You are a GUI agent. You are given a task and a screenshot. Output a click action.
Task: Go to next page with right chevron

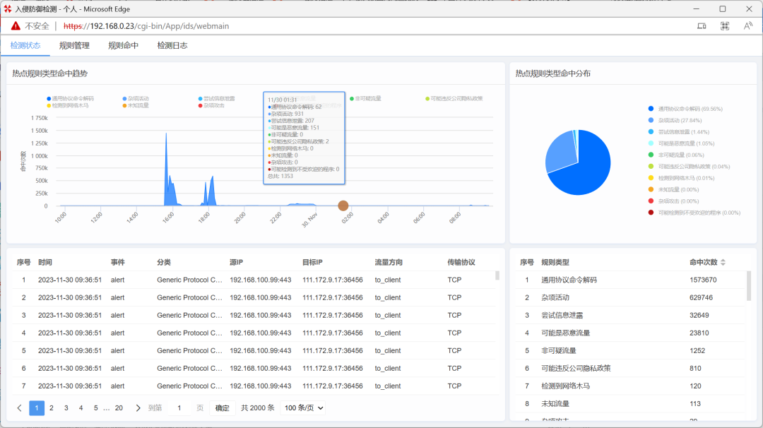coord(138,408)
